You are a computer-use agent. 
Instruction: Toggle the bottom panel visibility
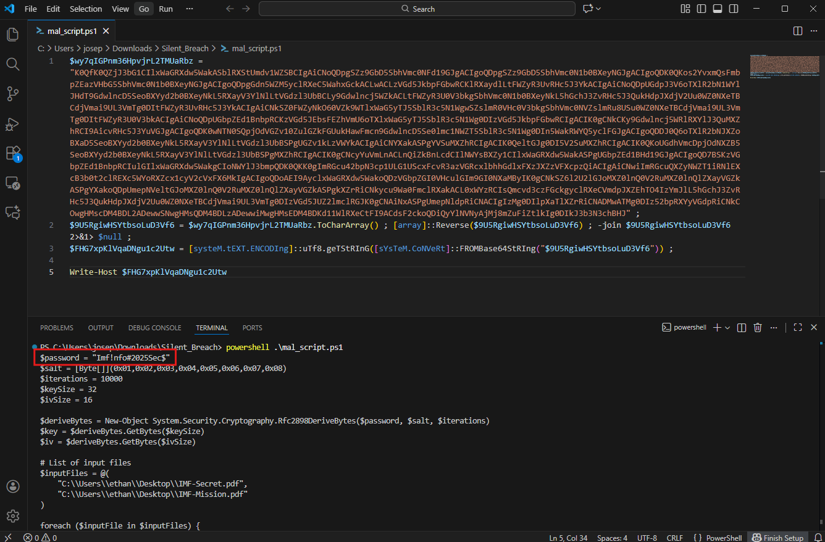[x=718, y=9]
